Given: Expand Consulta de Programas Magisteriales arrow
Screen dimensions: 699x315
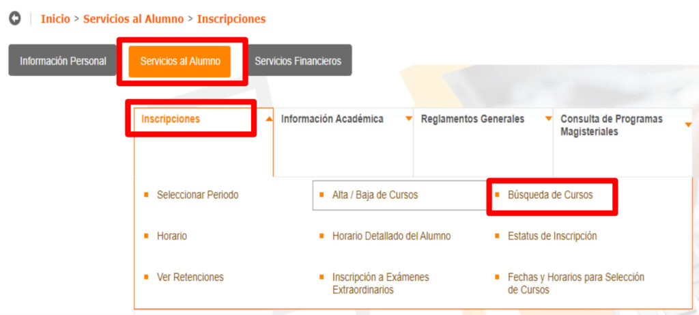Looking at the screenshot, I should tap(687, 124).
